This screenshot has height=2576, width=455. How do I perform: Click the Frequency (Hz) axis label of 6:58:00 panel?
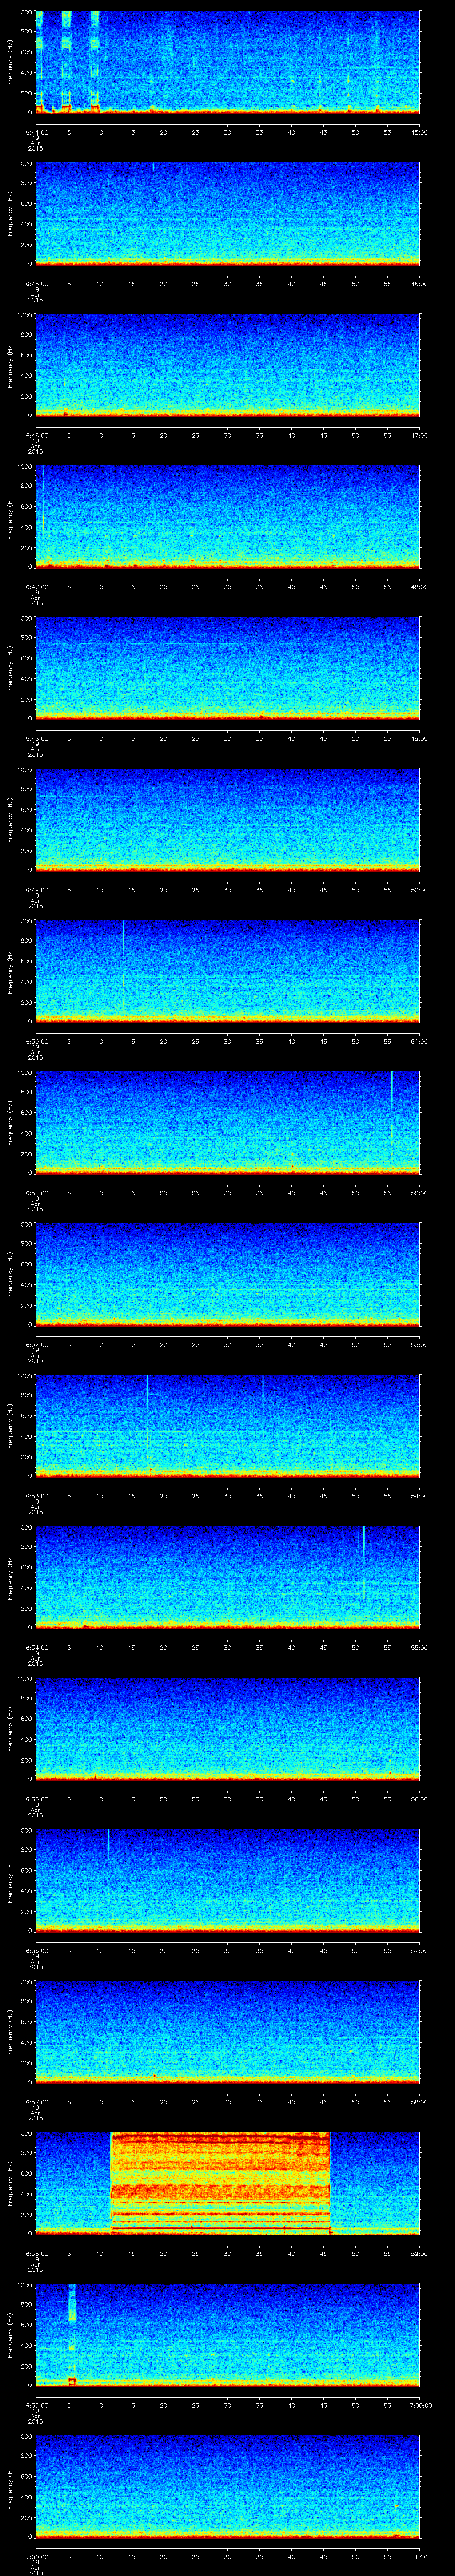click(11, 2183)
